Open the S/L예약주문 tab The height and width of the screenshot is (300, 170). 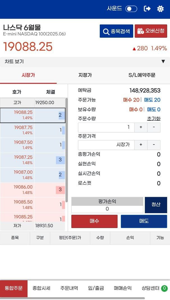coord(142,75)
